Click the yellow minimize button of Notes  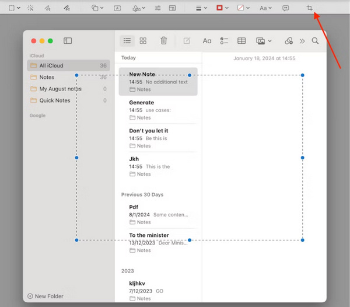click(42, 41)
